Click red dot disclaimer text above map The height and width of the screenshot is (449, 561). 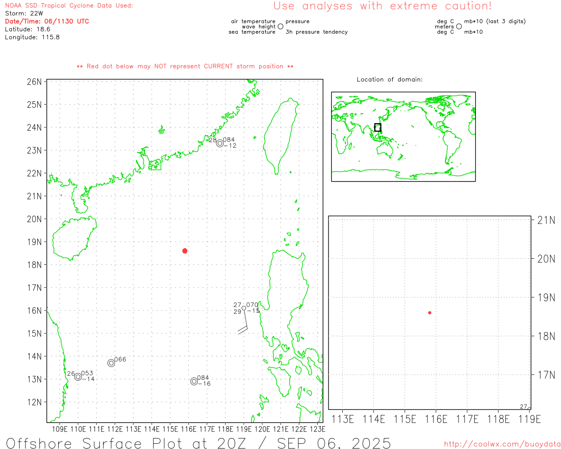point(185,66)
